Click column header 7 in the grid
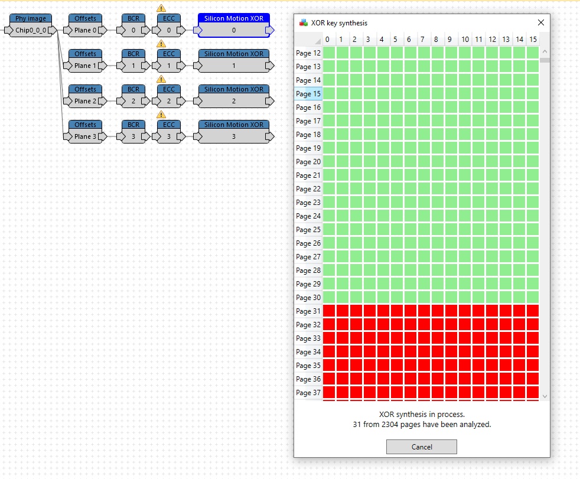This screenshot has width=580, height=479. pos(422,40)
